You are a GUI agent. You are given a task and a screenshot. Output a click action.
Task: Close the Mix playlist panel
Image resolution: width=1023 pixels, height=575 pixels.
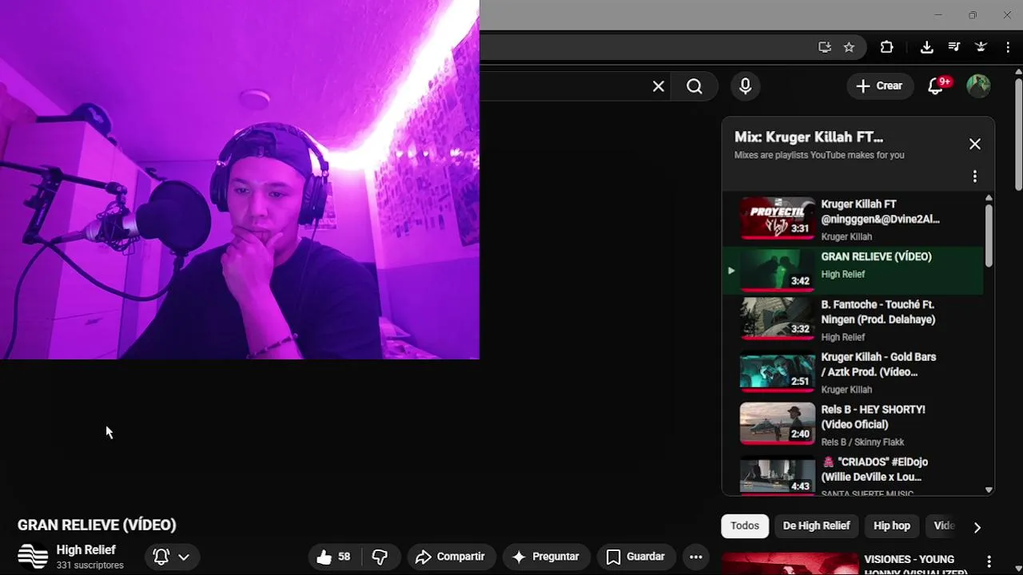[975, 144]
